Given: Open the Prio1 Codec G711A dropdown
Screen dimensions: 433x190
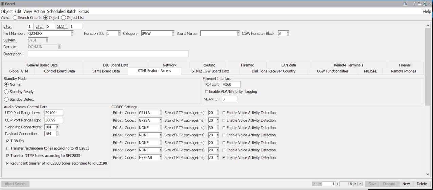Looking at the screenshot, I should (161, 113).
